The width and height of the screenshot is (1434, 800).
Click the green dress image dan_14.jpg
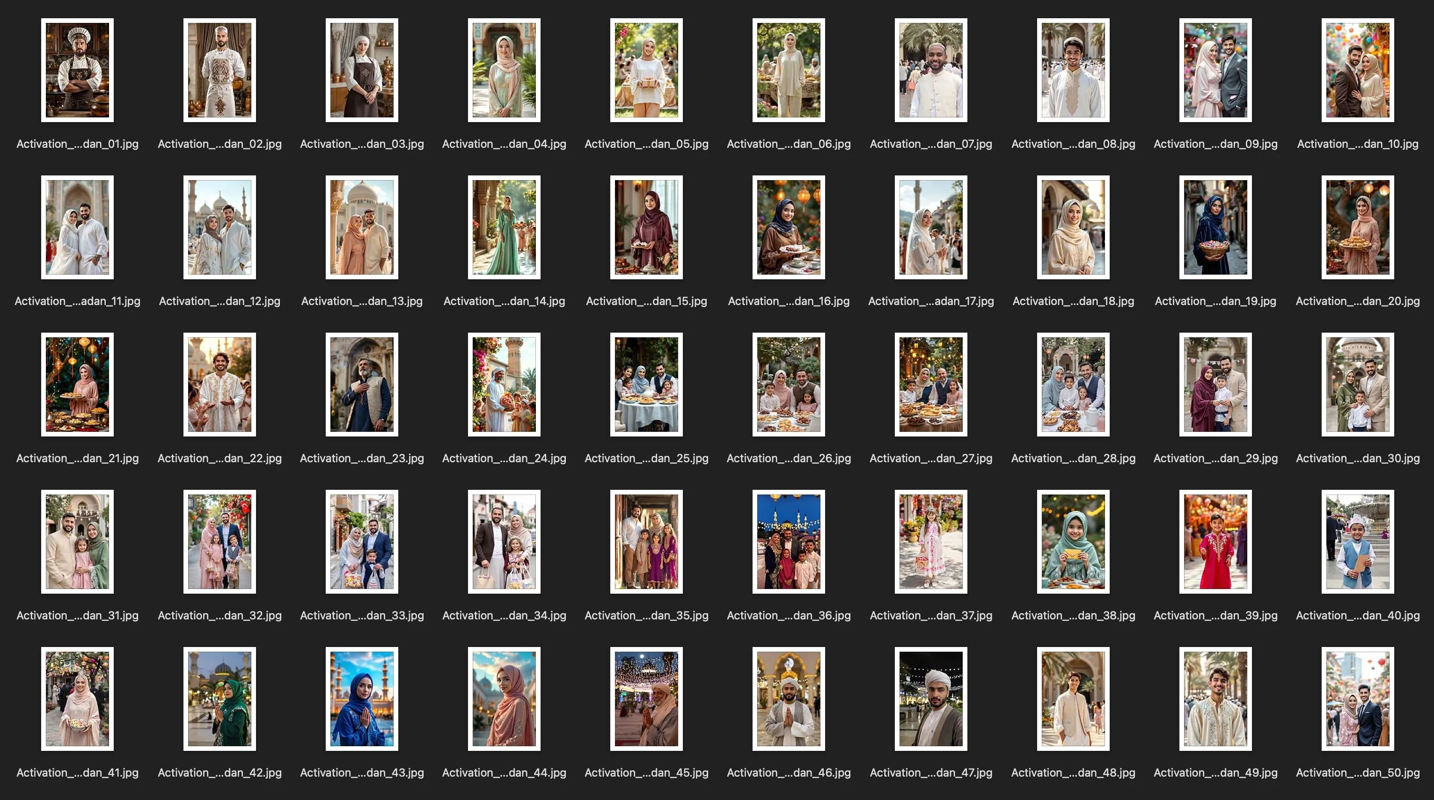[x=504, y=227]
